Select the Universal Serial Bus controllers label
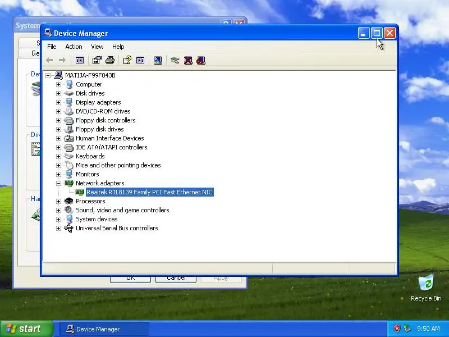This screenshot has height=337, width=449. pyautogui.click(x=117, y=228)
